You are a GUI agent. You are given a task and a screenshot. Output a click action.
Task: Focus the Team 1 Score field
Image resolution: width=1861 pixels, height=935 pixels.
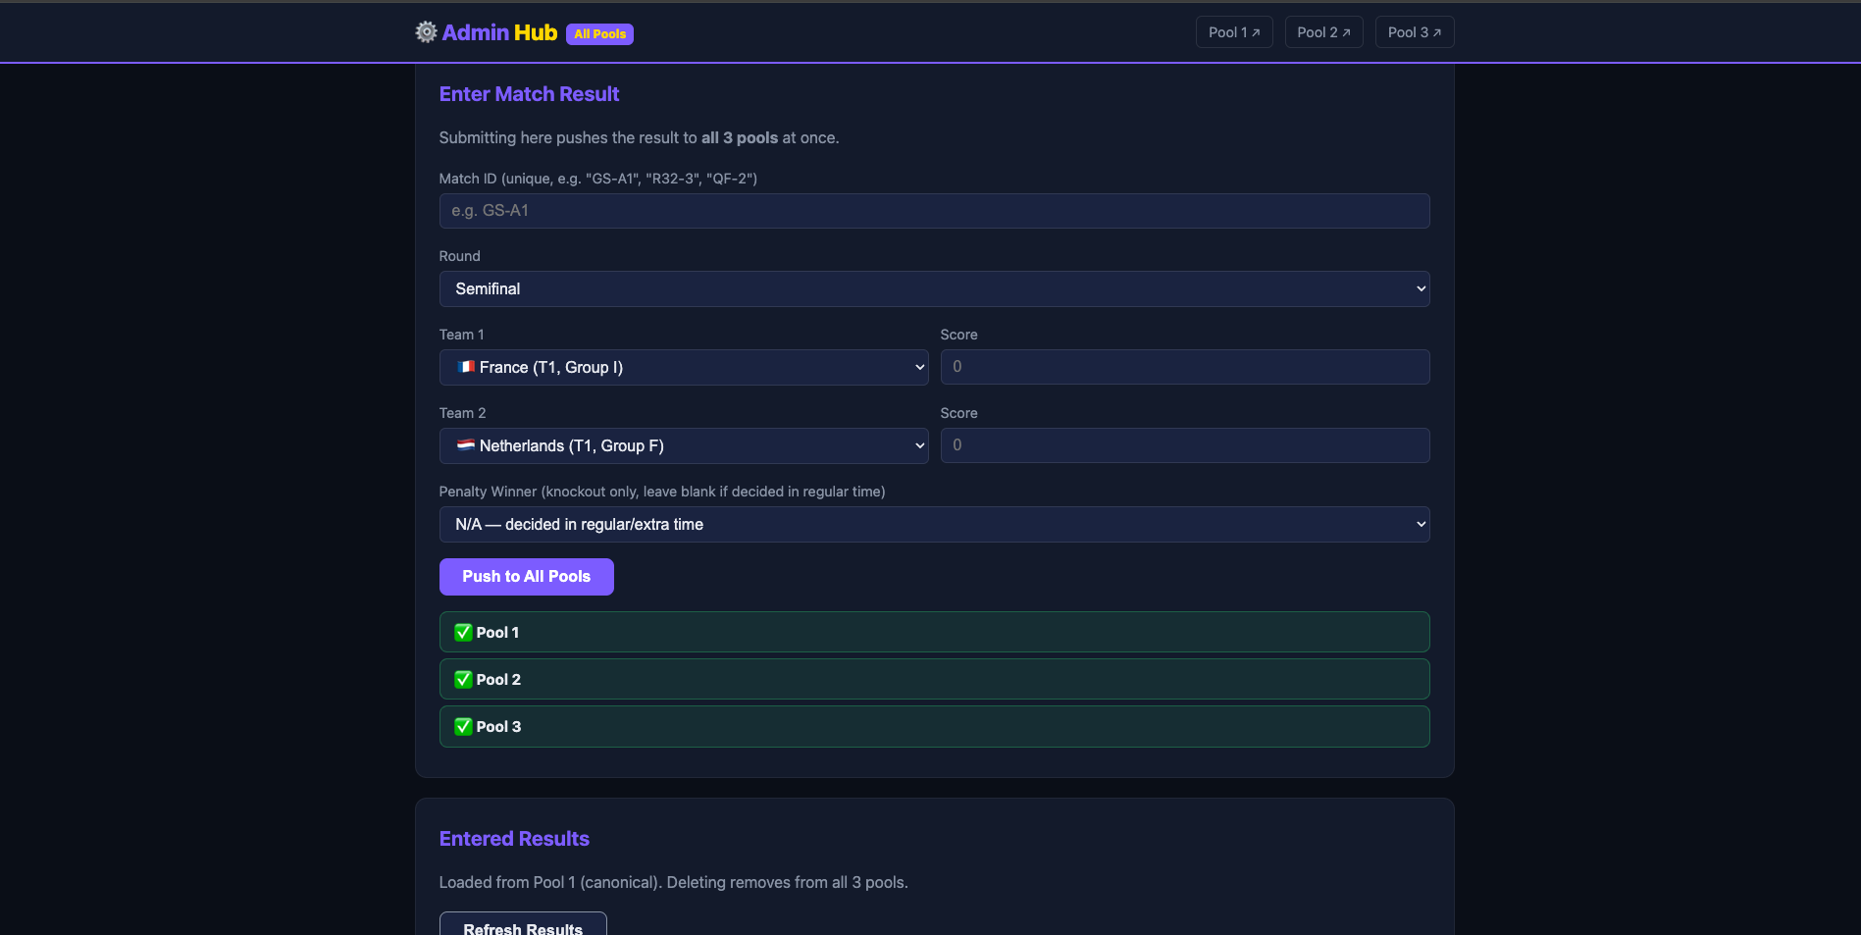(x=1185, y=367)
